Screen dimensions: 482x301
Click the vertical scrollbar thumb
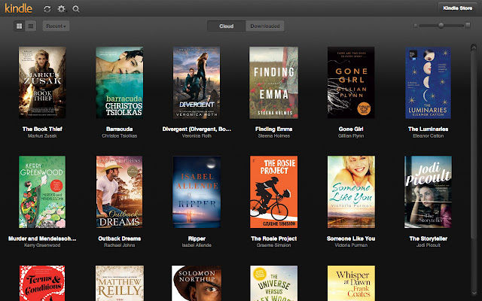tap(474, 144)
